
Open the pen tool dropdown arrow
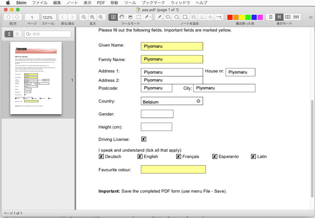point(150,17)
